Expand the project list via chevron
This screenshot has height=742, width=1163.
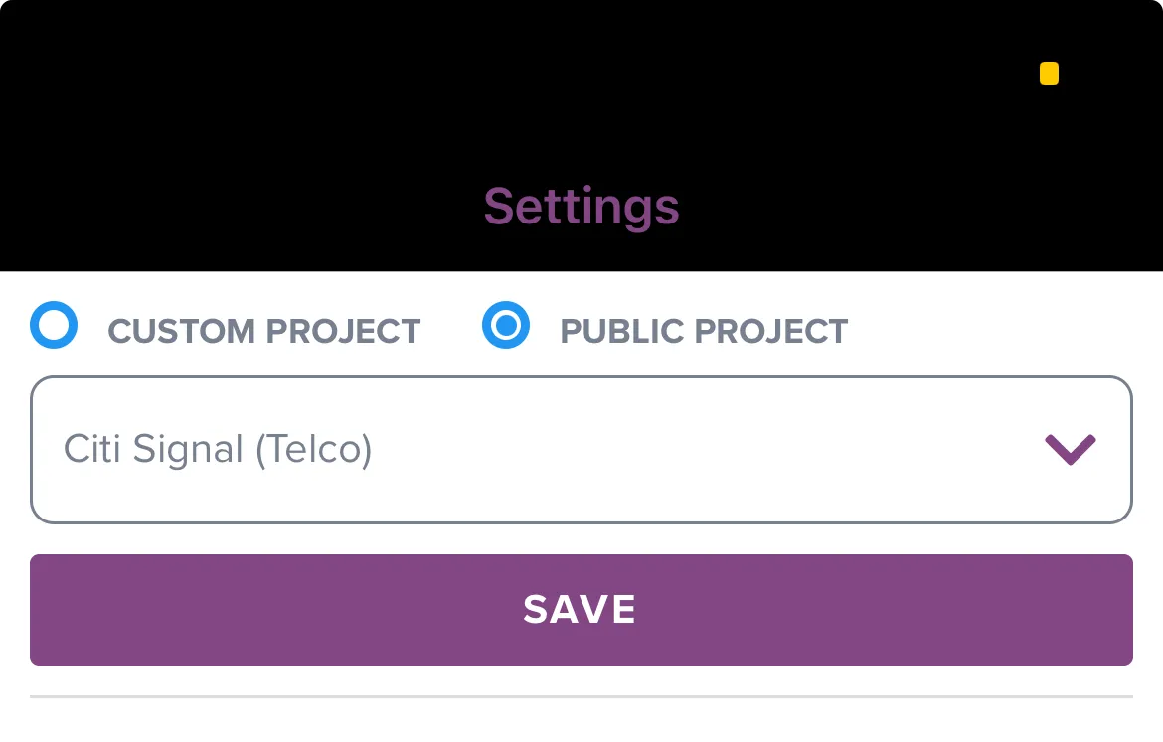(x=1071, y=449)
